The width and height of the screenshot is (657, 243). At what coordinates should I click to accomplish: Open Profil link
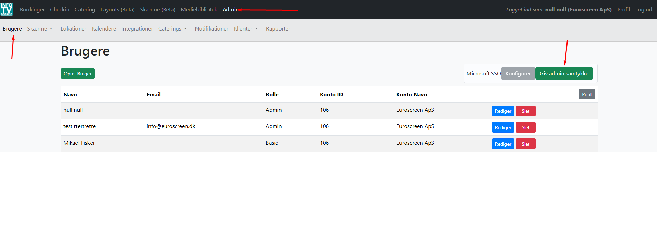click(623, 10)
